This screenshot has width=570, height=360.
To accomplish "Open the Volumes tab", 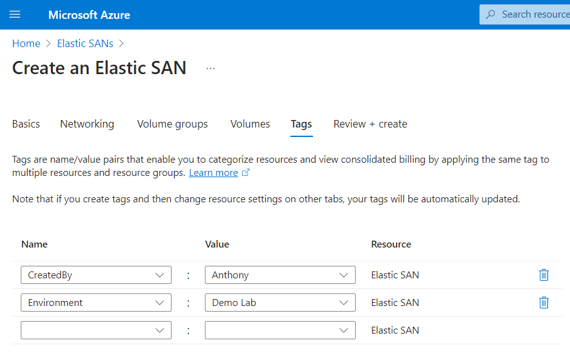I will [250, 124].
